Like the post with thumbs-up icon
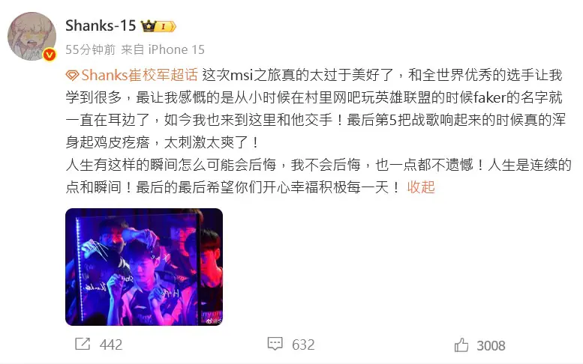This screenshot has height=364, width=583. pos(461,345)
